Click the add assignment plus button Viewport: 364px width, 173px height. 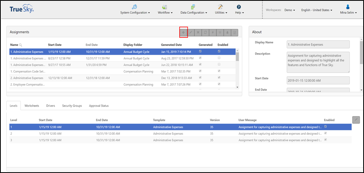184,33
